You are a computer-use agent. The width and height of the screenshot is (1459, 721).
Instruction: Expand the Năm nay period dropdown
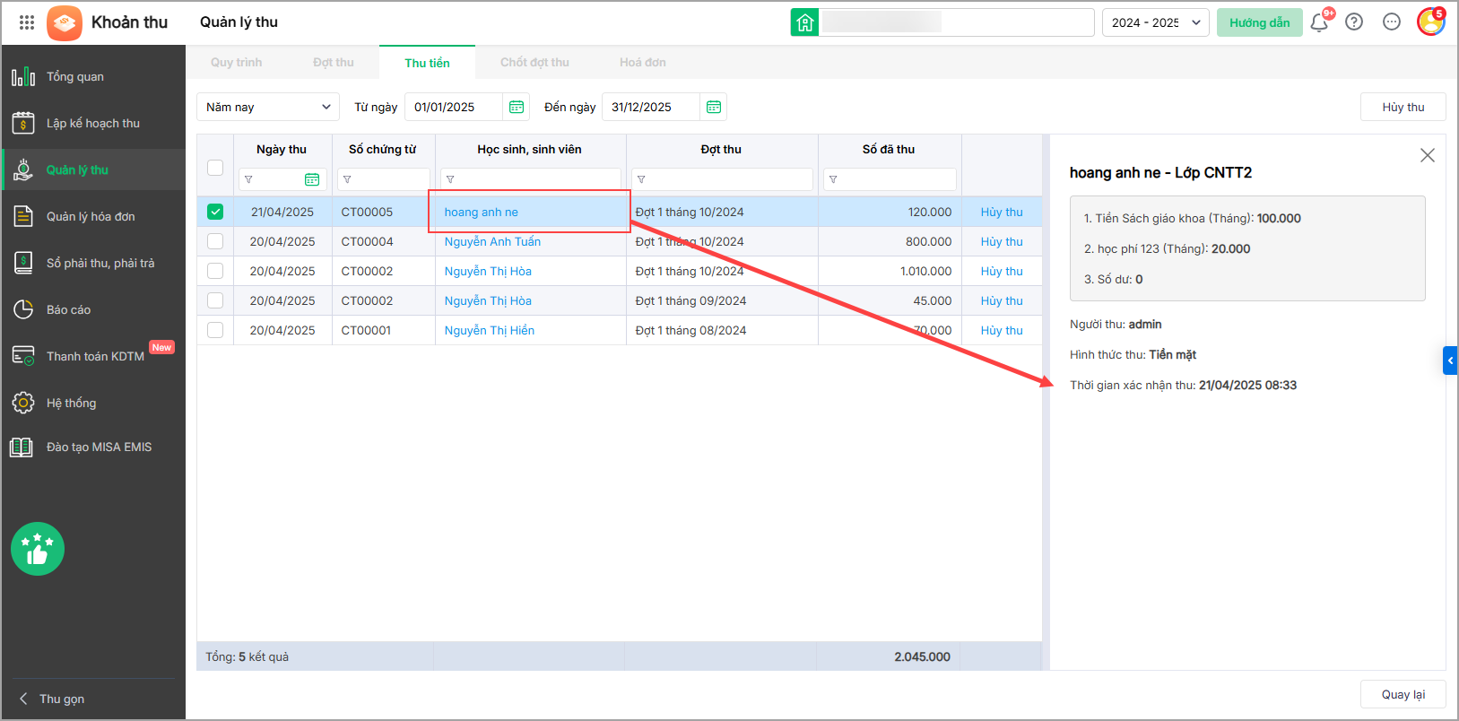tap(267, 107)
